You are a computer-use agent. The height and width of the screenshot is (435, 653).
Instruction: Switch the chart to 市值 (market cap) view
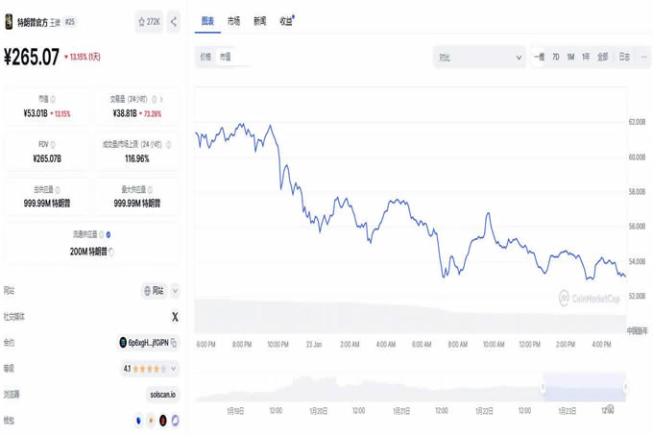tap(225, 57)
